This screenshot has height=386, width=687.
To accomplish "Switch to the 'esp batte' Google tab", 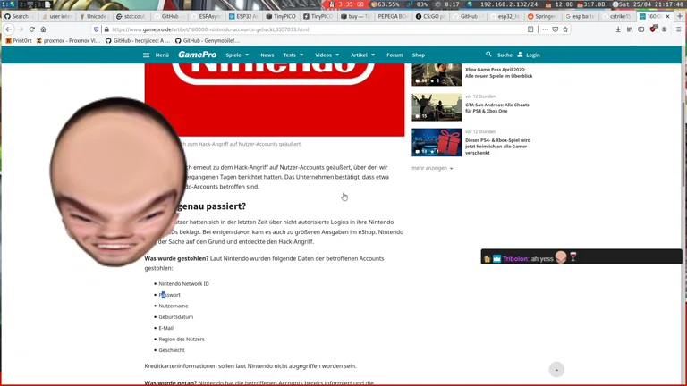I will click(x=580, y=16).
